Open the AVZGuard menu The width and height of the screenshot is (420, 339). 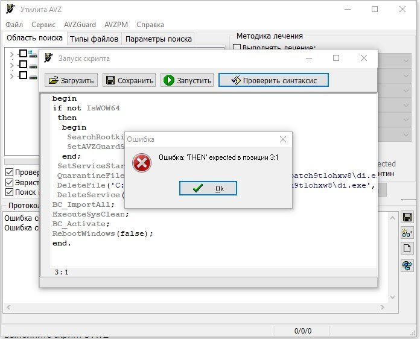tap(80, 25)
